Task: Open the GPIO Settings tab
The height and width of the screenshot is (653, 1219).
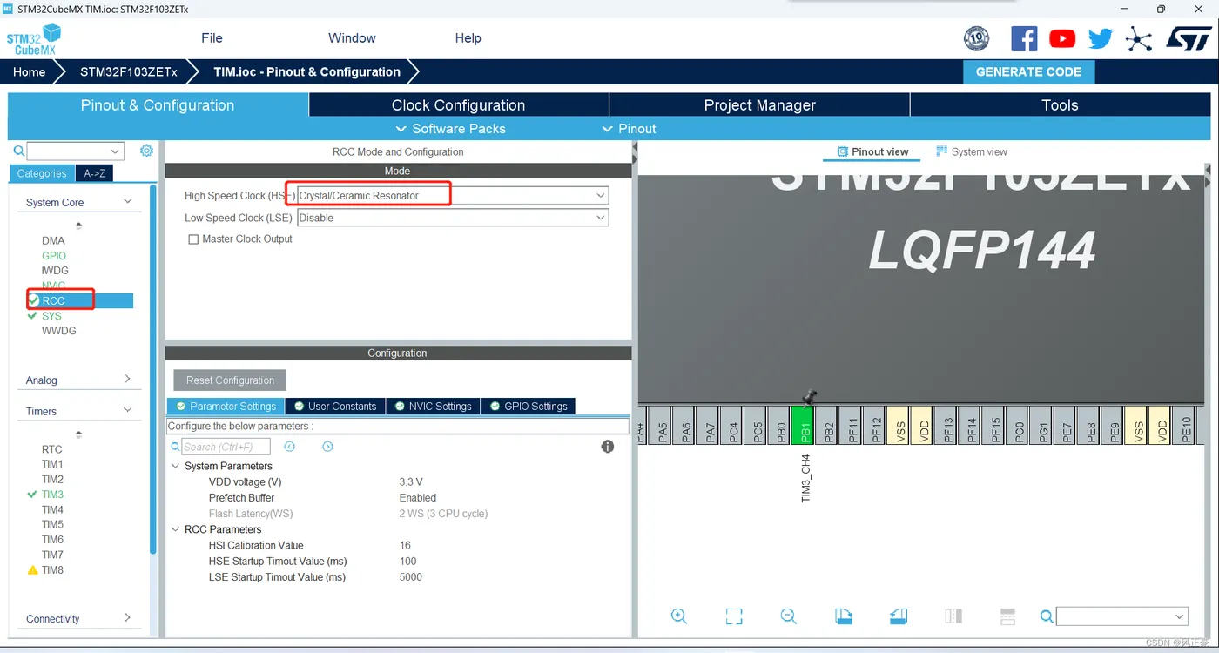Action: tap(528, 407)
